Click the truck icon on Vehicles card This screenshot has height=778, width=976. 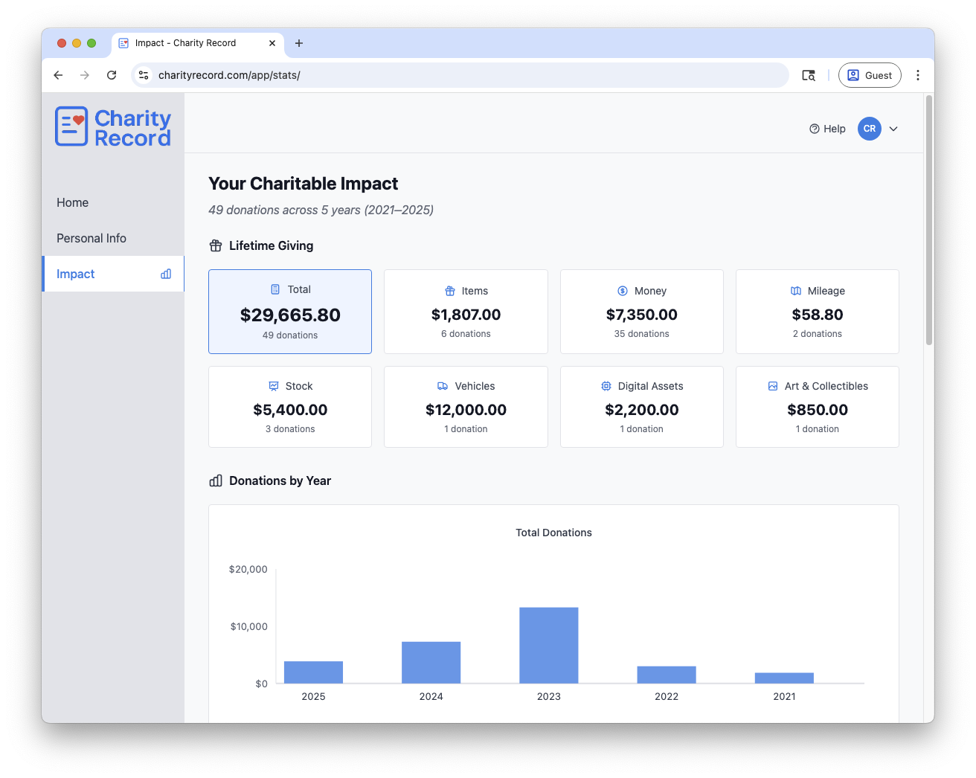point(443,386)
